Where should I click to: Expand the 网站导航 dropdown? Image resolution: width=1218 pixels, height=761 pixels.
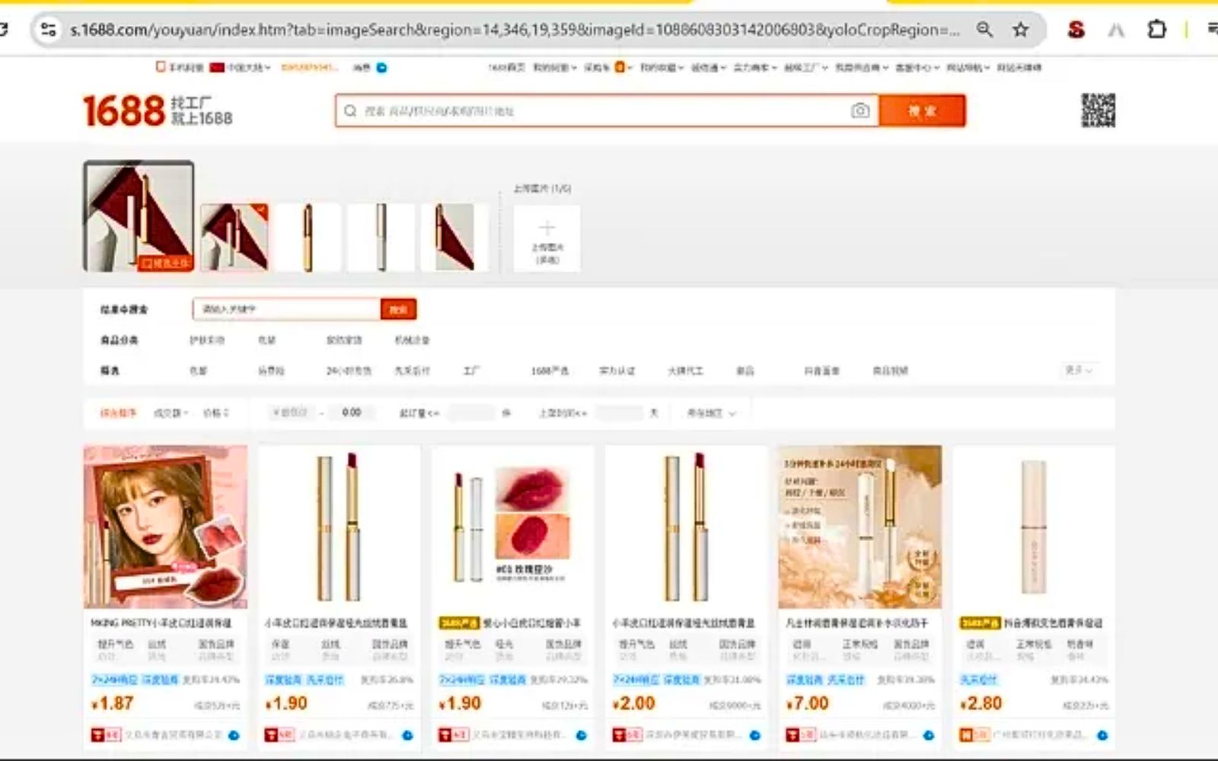tap(968, 68)
